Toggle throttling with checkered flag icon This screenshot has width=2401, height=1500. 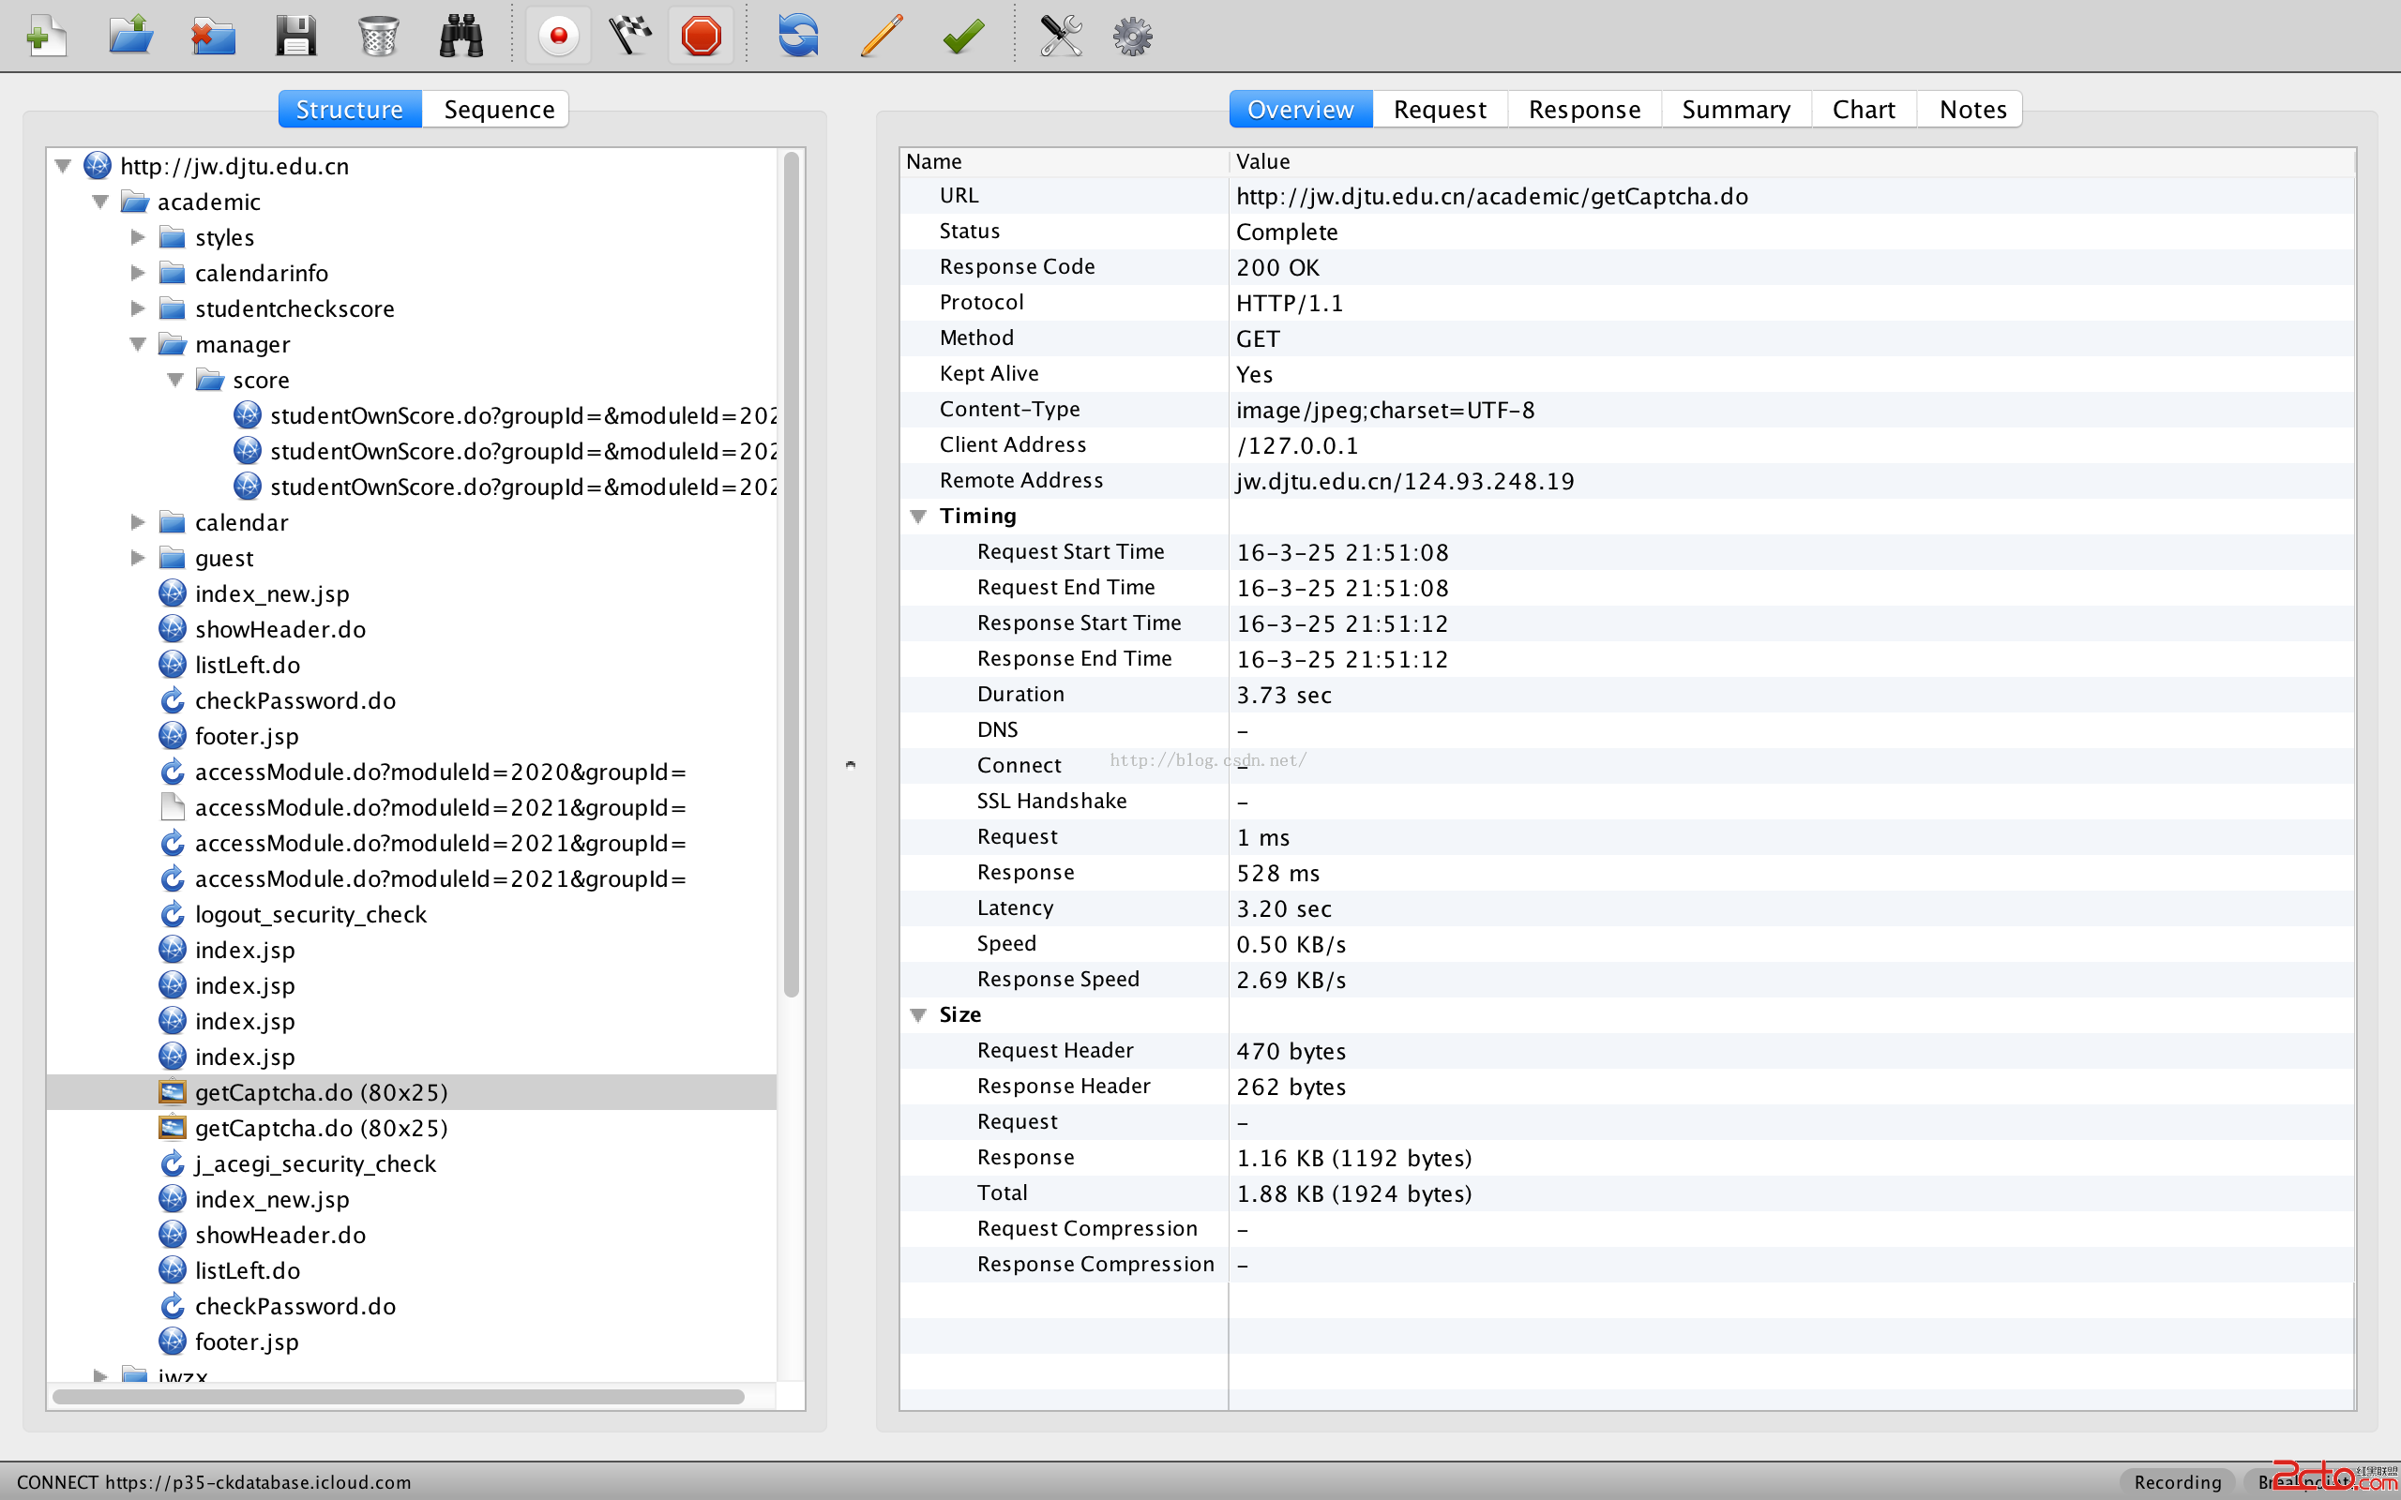[630, 37]
